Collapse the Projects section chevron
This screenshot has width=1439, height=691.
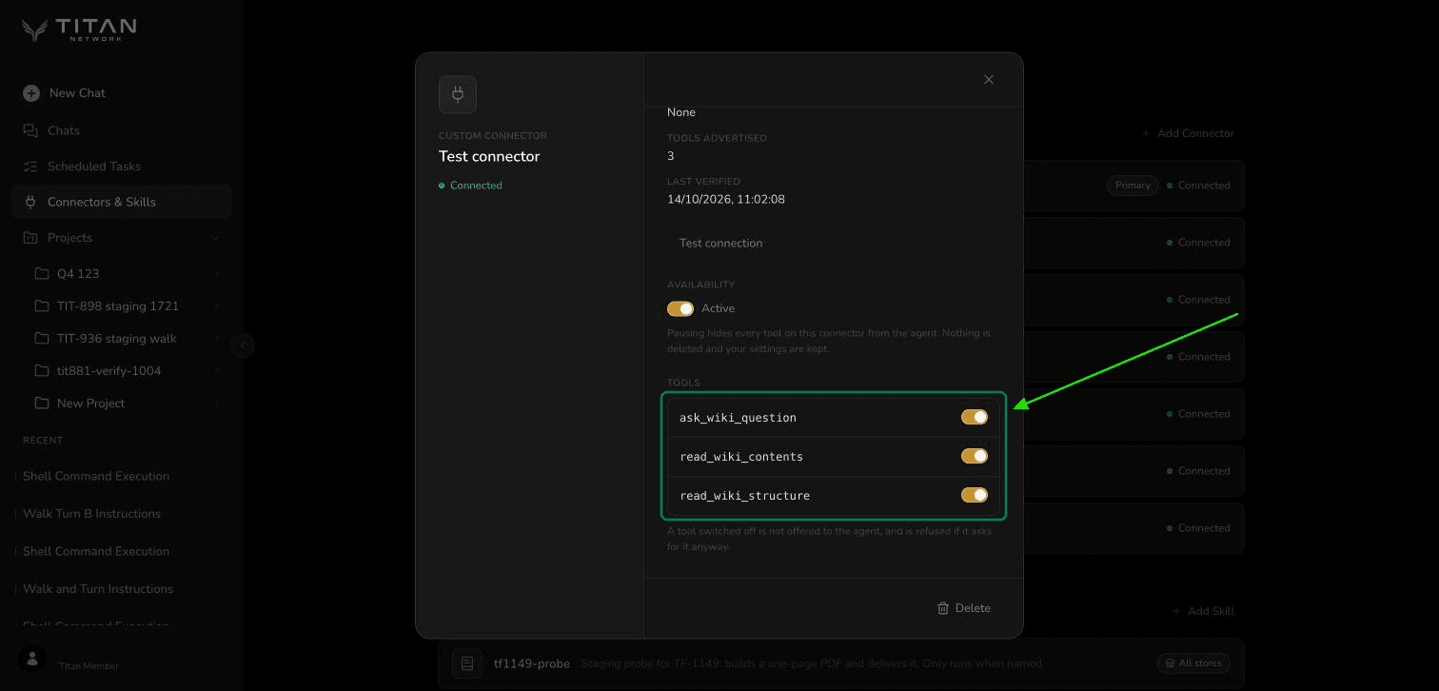click(x=215, y=238)
